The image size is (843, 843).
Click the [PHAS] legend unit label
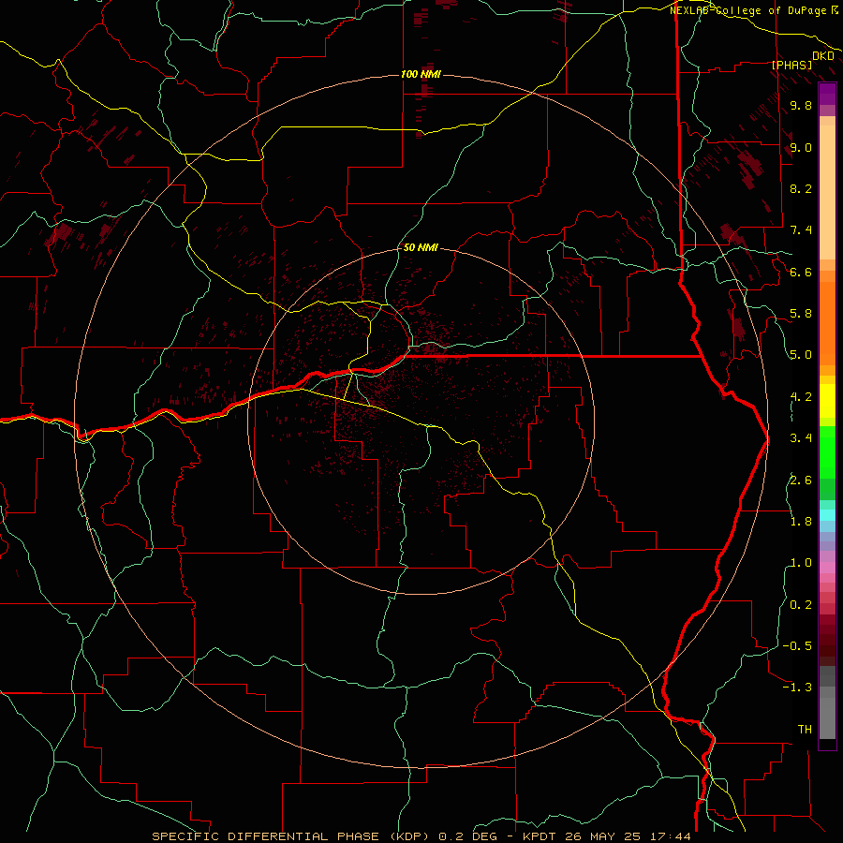791,65
